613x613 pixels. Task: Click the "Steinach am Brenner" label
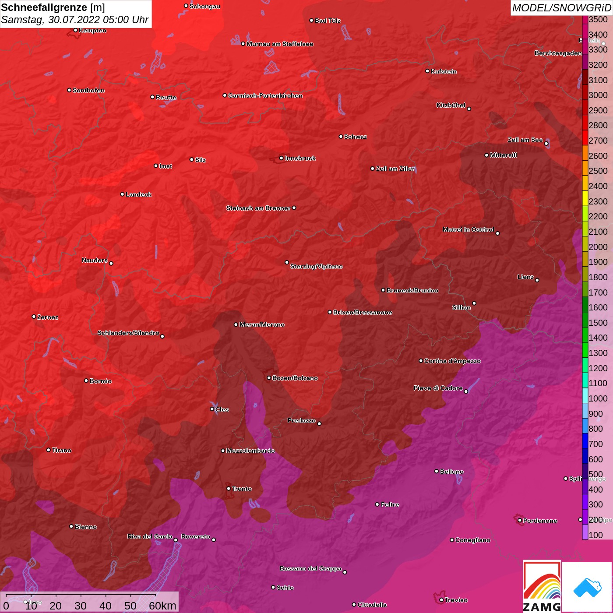(x=258, y=208)
